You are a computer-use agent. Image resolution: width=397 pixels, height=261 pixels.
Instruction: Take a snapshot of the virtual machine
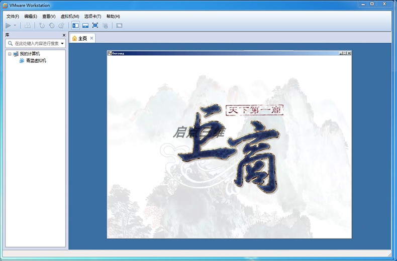tap(42, 26)
